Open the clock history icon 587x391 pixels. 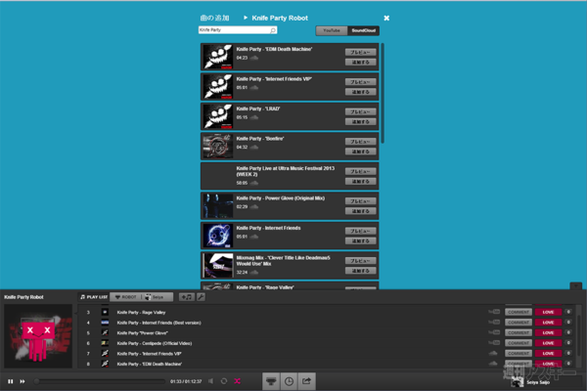289,381
